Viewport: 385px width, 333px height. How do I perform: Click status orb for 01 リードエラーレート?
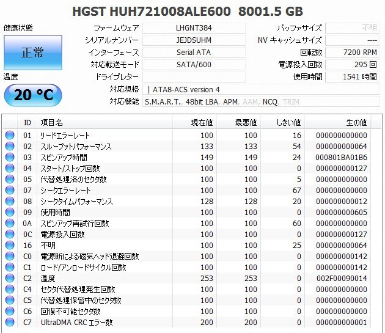(x=10, y=135)
